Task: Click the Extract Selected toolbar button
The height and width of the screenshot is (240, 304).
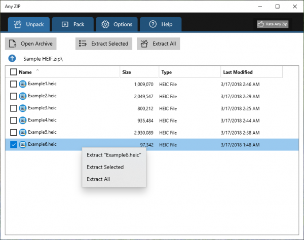Action: pos(104,44)
